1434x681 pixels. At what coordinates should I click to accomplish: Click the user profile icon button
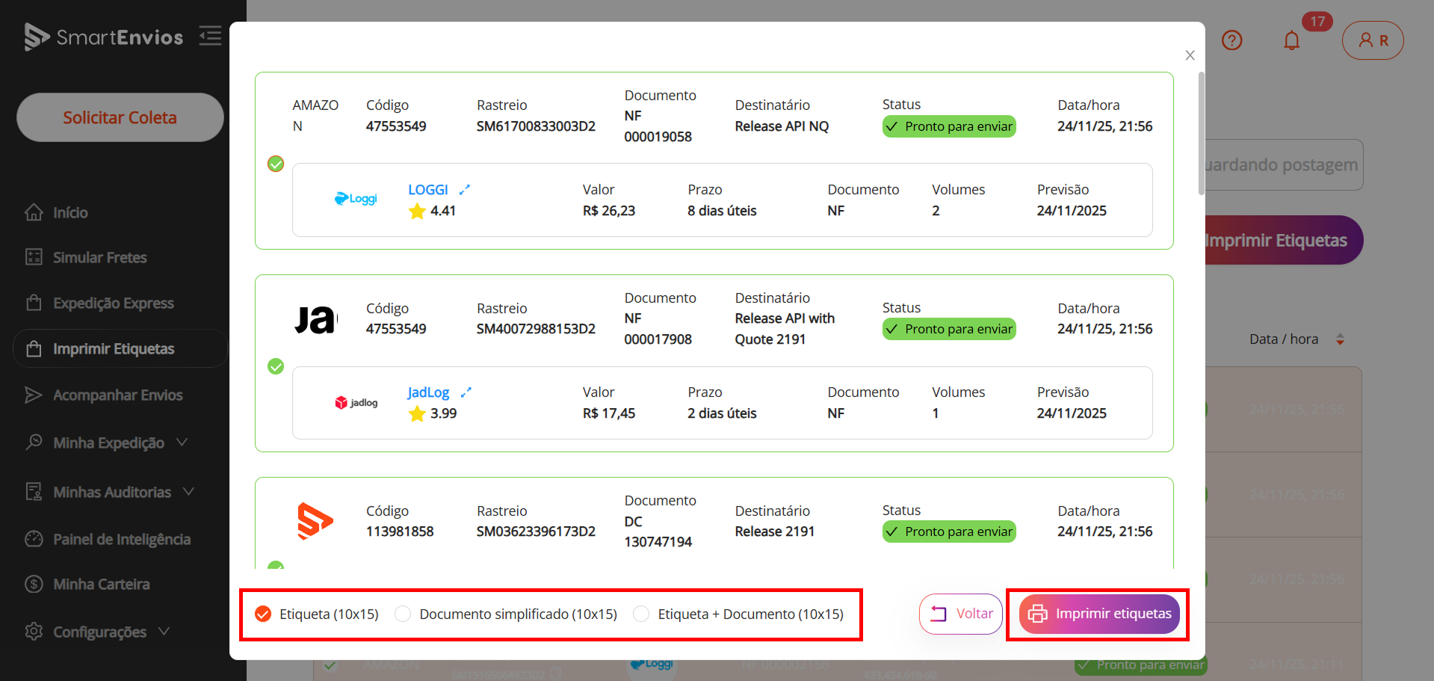click(1372, 40)
